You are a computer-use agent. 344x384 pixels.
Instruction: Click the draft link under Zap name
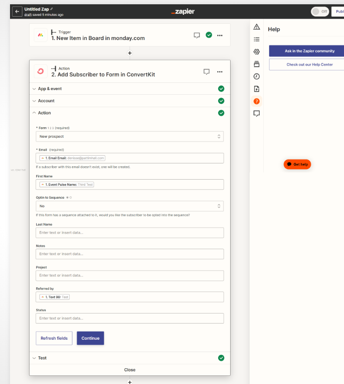[x=28, y=15]
